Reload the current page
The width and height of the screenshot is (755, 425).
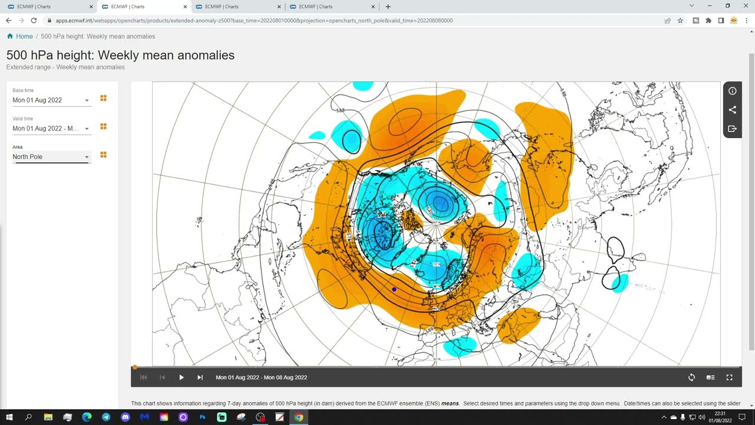[34, 20]
